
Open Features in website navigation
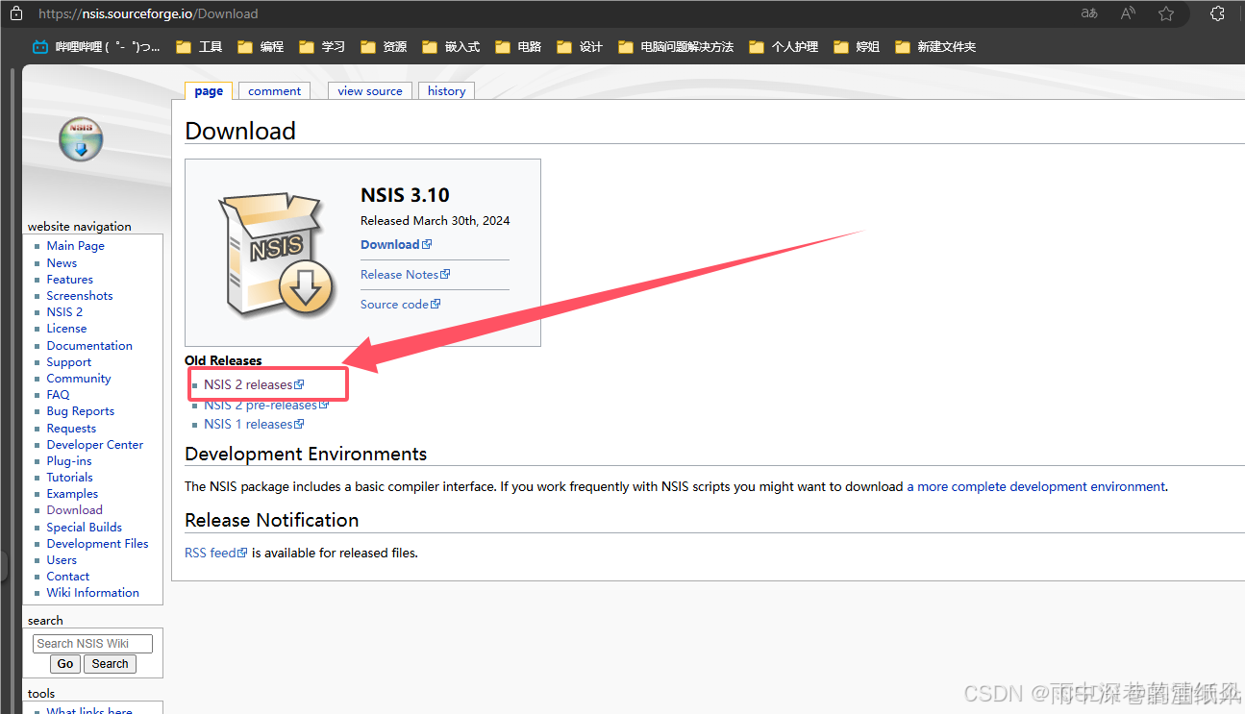(69, 279)
